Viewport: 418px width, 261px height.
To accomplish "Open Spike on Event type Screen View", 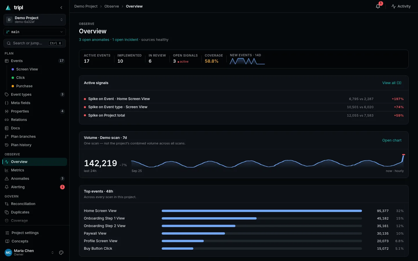I will pos(244,107).
